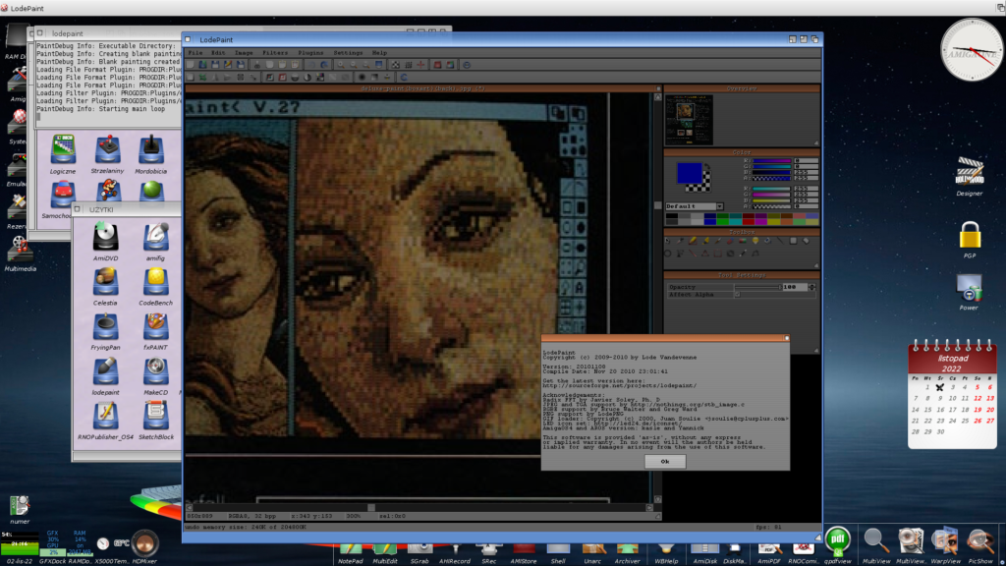
Task: Select the pencil tool in Toolbox
Action: click(x=693, y=241)
